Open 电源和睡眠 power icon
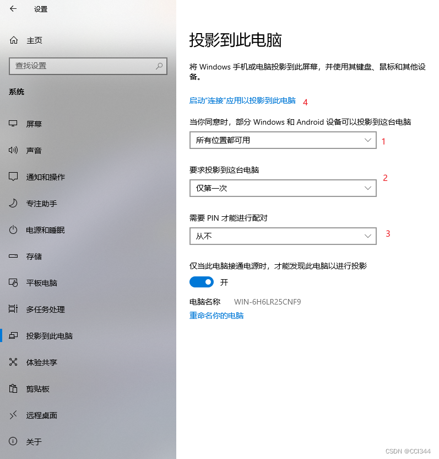 (14, 230)
